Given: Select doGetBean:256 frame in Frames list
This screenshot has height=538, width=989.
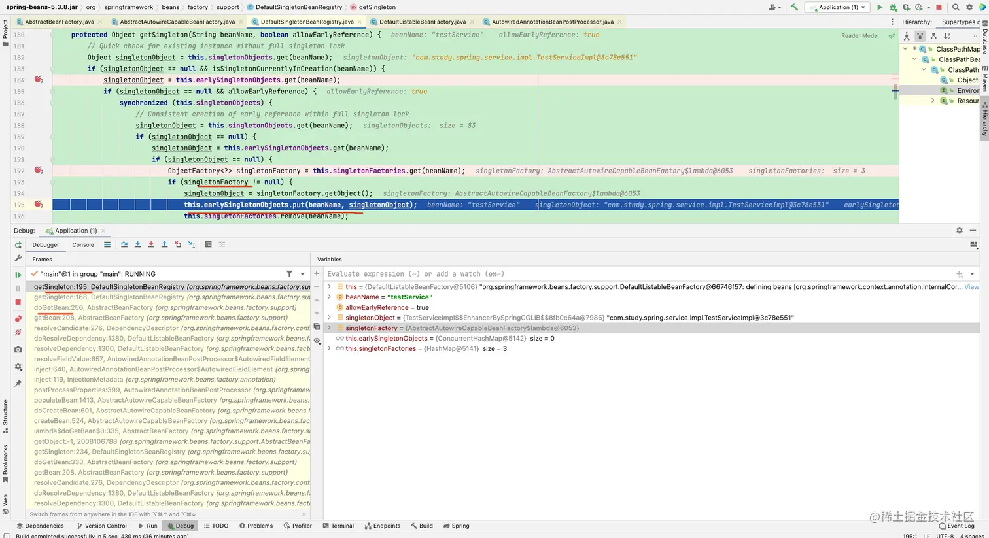Looking at the screenshot, I should click(169, 307).
